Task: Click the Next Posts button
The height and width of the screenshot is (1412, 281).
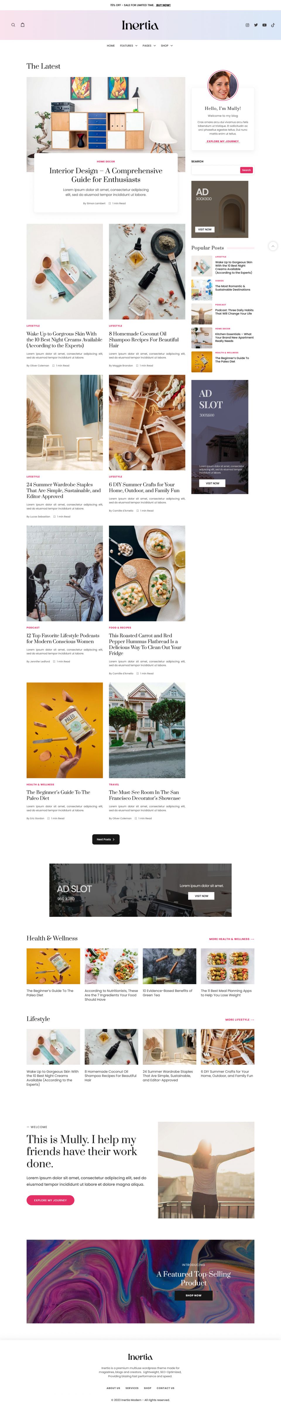Action: 106,839
